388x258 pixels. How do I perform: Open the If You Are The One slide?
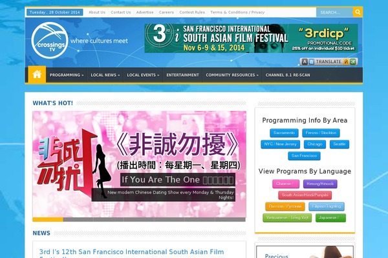139,164
